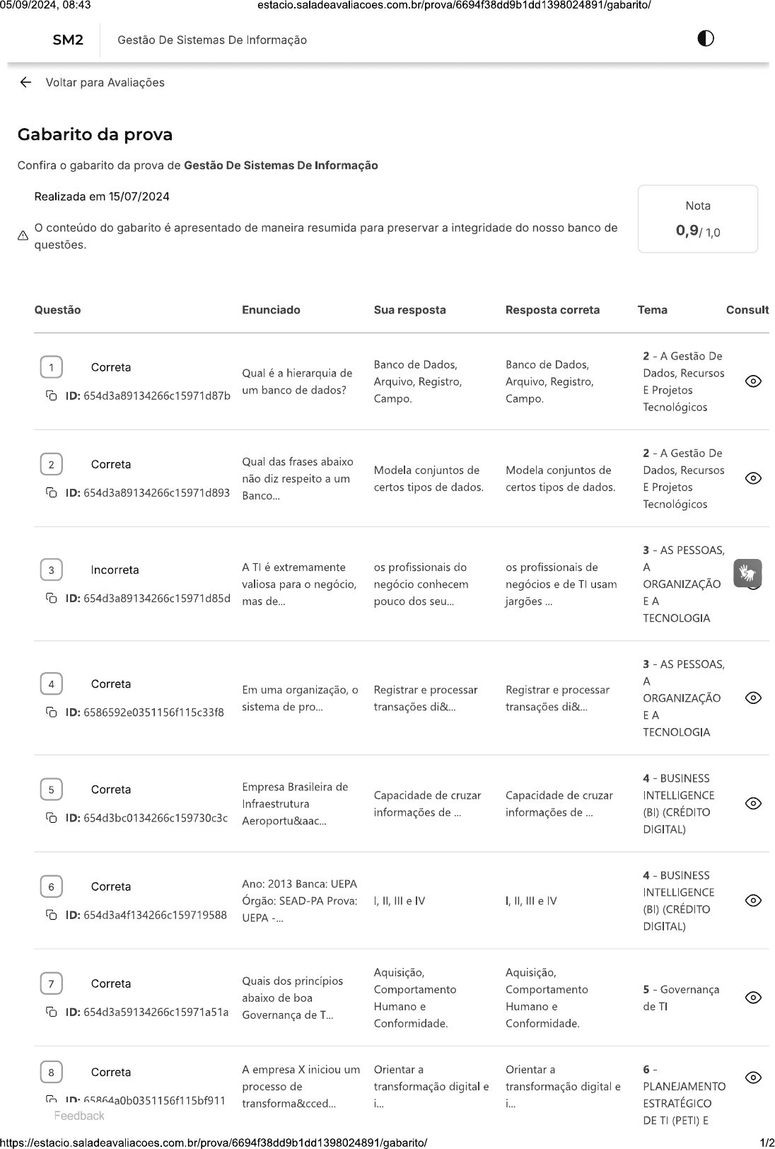Toggle the dark mode contrast icon
775x1149 pixels.
coord(705,39)
